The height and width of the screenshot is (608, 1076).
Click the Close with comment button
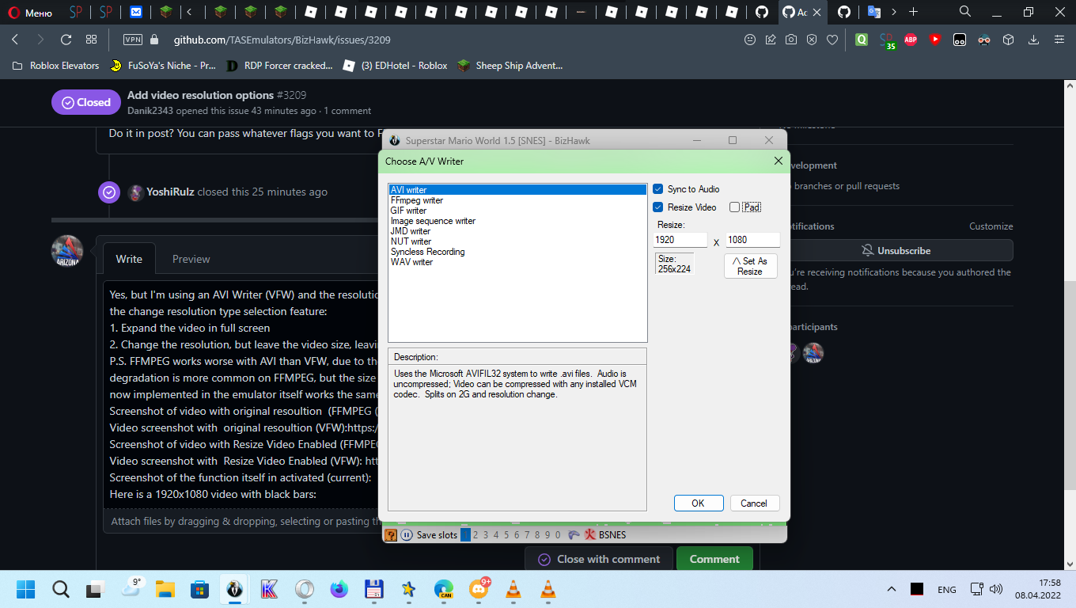pos(598,558)
